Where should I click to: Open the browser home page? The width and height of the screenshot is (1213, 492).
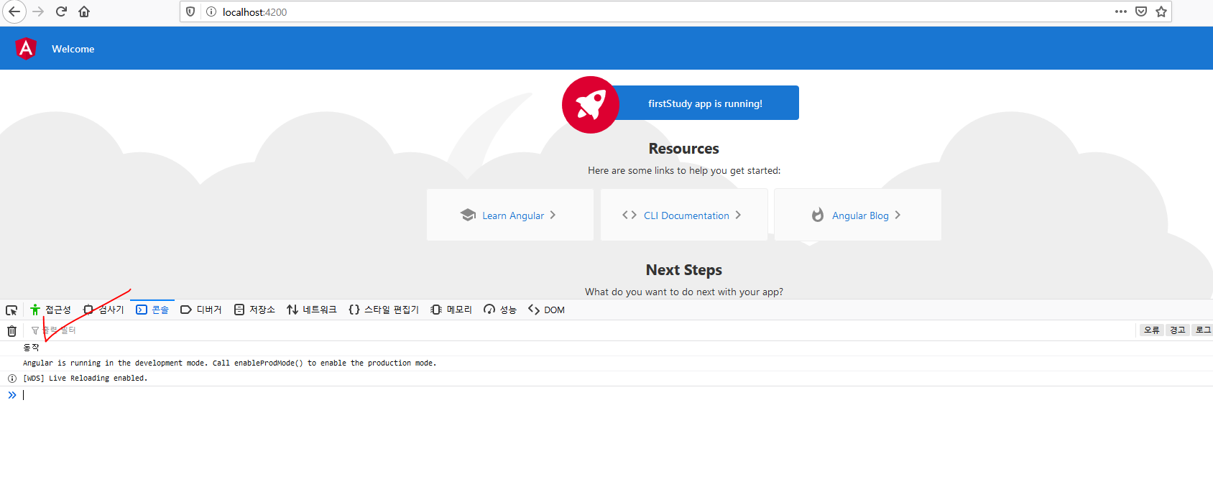click(x=84, y=11)
